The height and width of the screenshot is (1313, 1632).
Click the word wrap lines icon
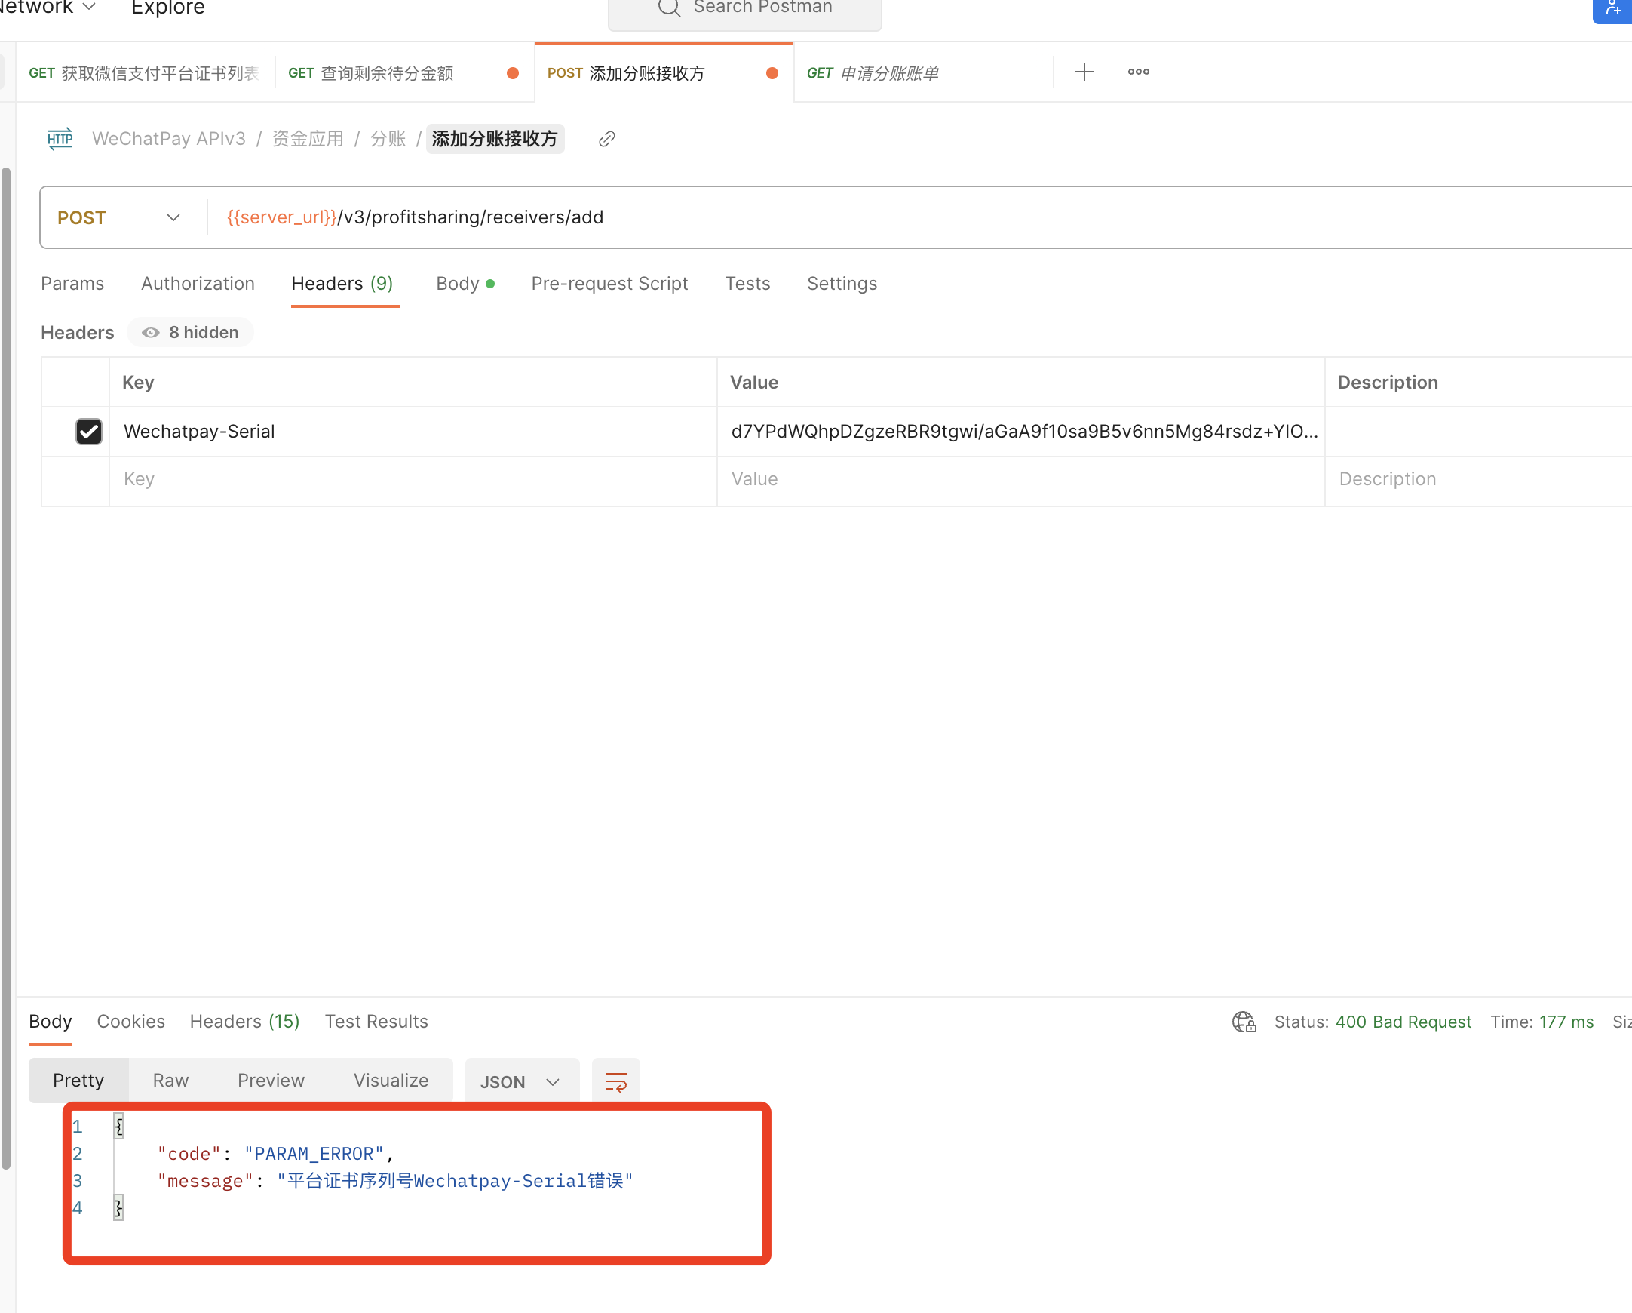click(x=615, y=1081)
